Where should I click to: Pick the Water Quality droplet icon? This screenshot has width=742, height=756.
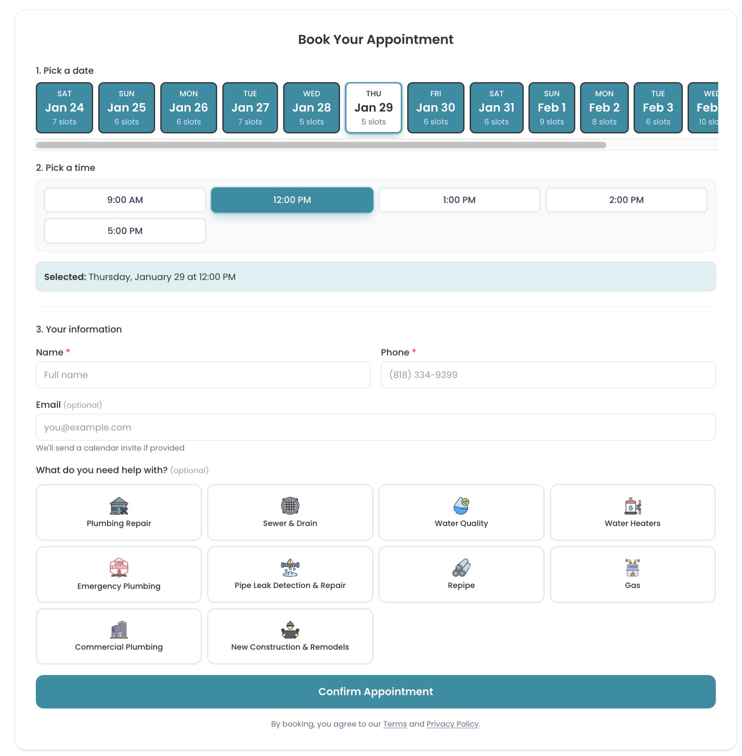[461, 506]
